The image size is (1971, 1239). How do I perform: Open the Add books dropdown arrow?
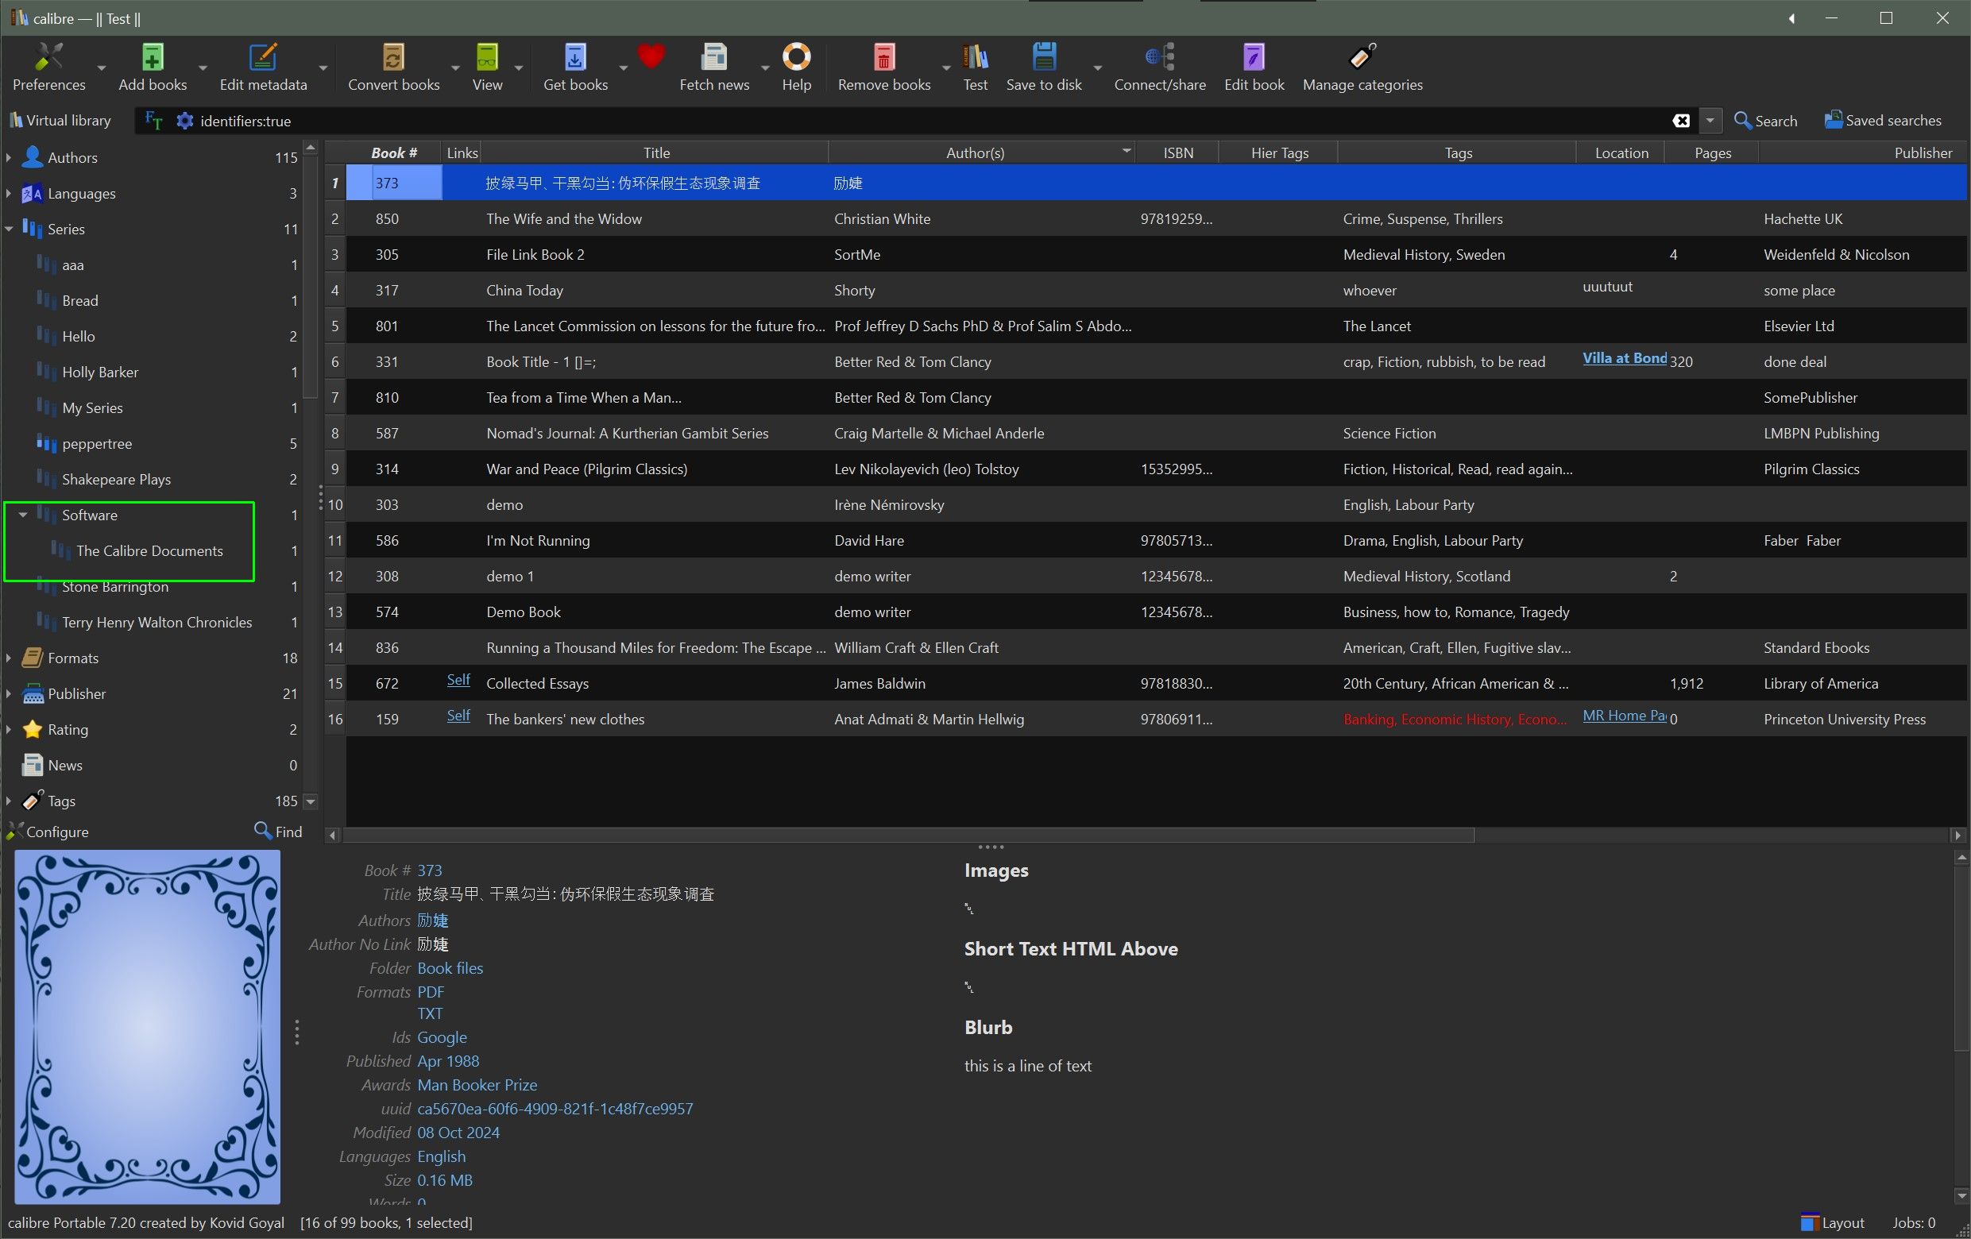[x=203, y=68]
